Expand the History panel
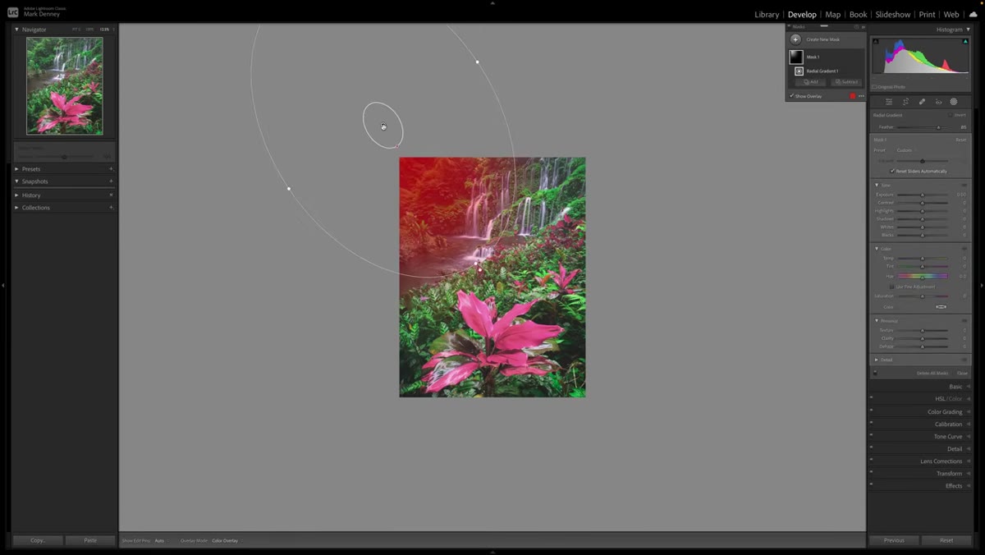Screen dimensions: 985x555 point(16,195)
